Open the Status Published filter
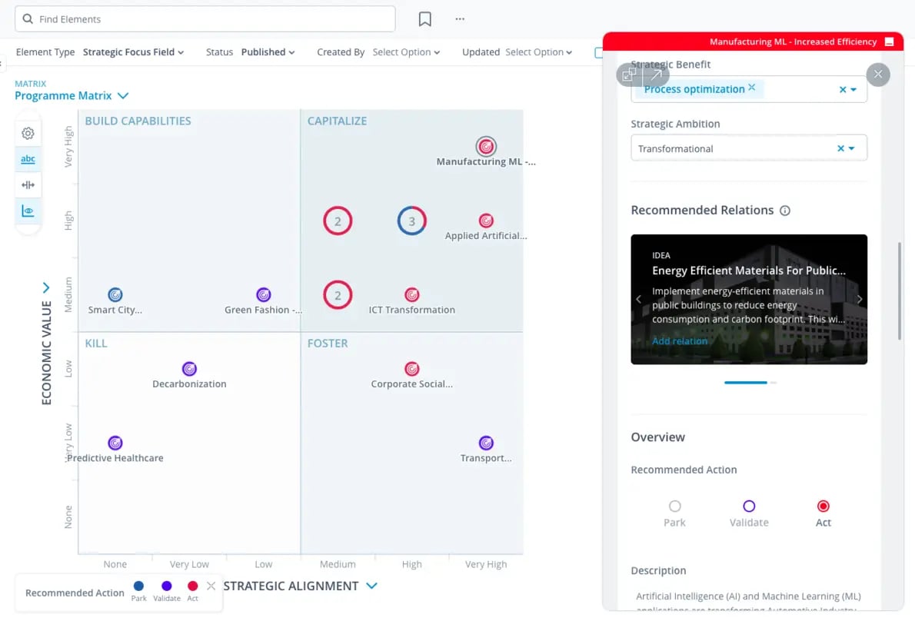The height and width of the screenshot is (621, 915). coord(268,52)
